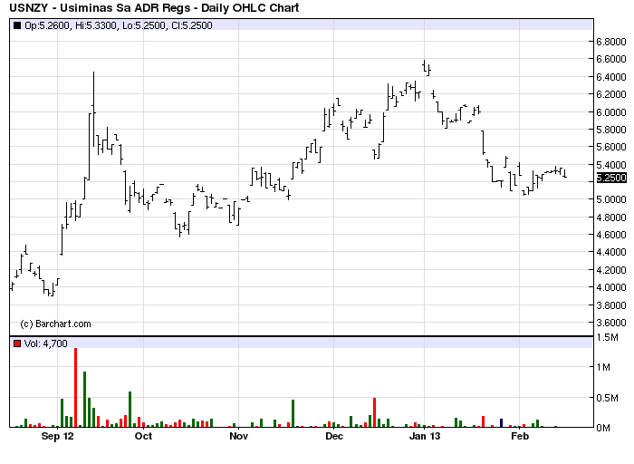Click the 6.2000 price axis label
634x464 pixels.
pyautogui.click(x=611, y=94)
